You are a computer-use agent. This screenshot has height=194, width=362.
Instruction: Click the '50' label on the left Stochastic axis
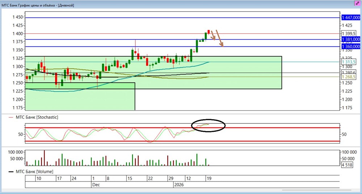[x=20, y=134]
